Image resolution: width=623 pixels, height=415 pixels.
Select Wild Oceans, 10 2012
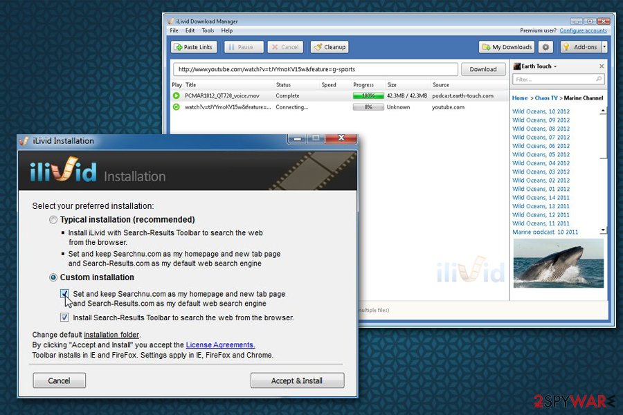point(541,111)
